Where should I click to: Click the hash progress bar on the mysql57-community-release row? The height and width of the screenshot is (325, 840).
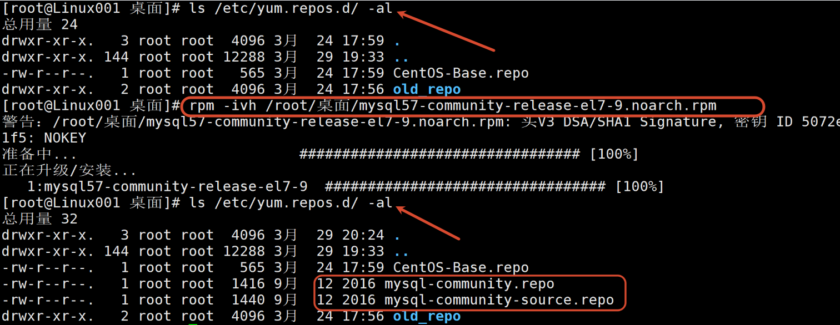[x=465, y=186]
